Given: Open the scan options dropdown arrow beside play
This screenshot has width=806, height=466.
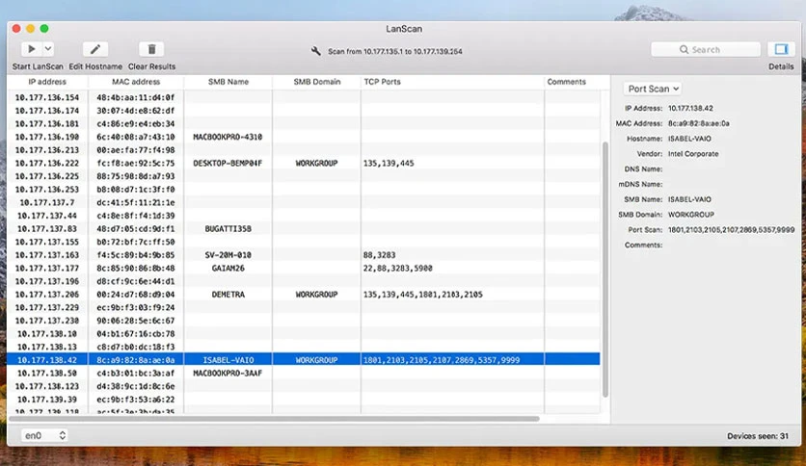Looking at the screenshot, I should pos(48,49).
